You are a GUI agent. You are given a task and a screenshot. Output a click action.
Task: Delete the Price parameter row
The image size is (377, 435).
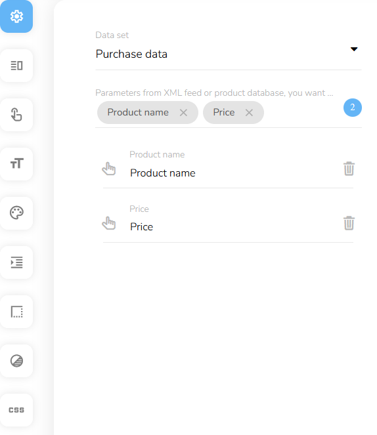[x=349, y=223]
